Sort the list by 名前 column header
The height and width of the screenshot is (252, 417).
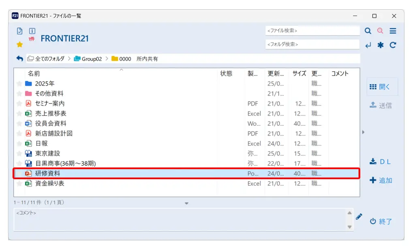tap(34, 74)
